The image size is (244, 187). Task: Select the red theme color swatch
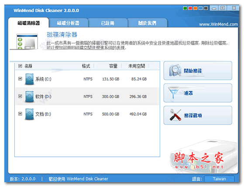[x=190, y=8]
